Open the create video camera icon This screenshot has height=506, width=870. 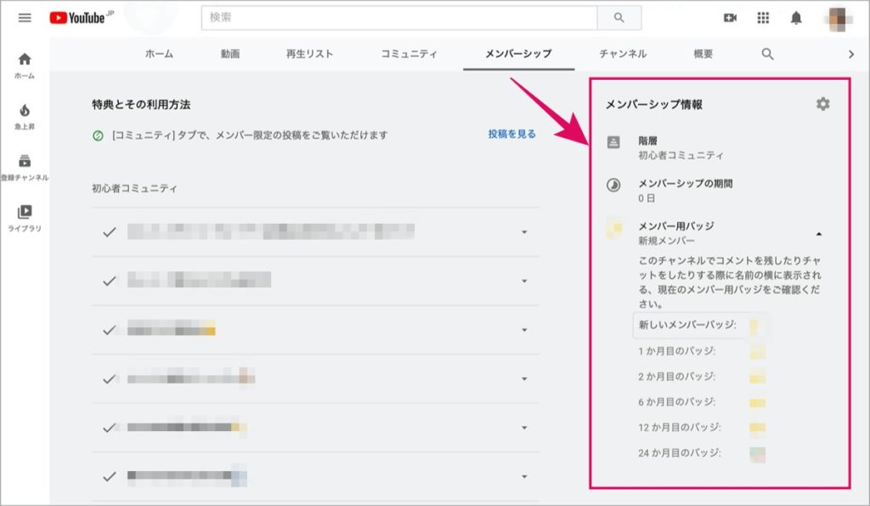click(x=730, y=18)
